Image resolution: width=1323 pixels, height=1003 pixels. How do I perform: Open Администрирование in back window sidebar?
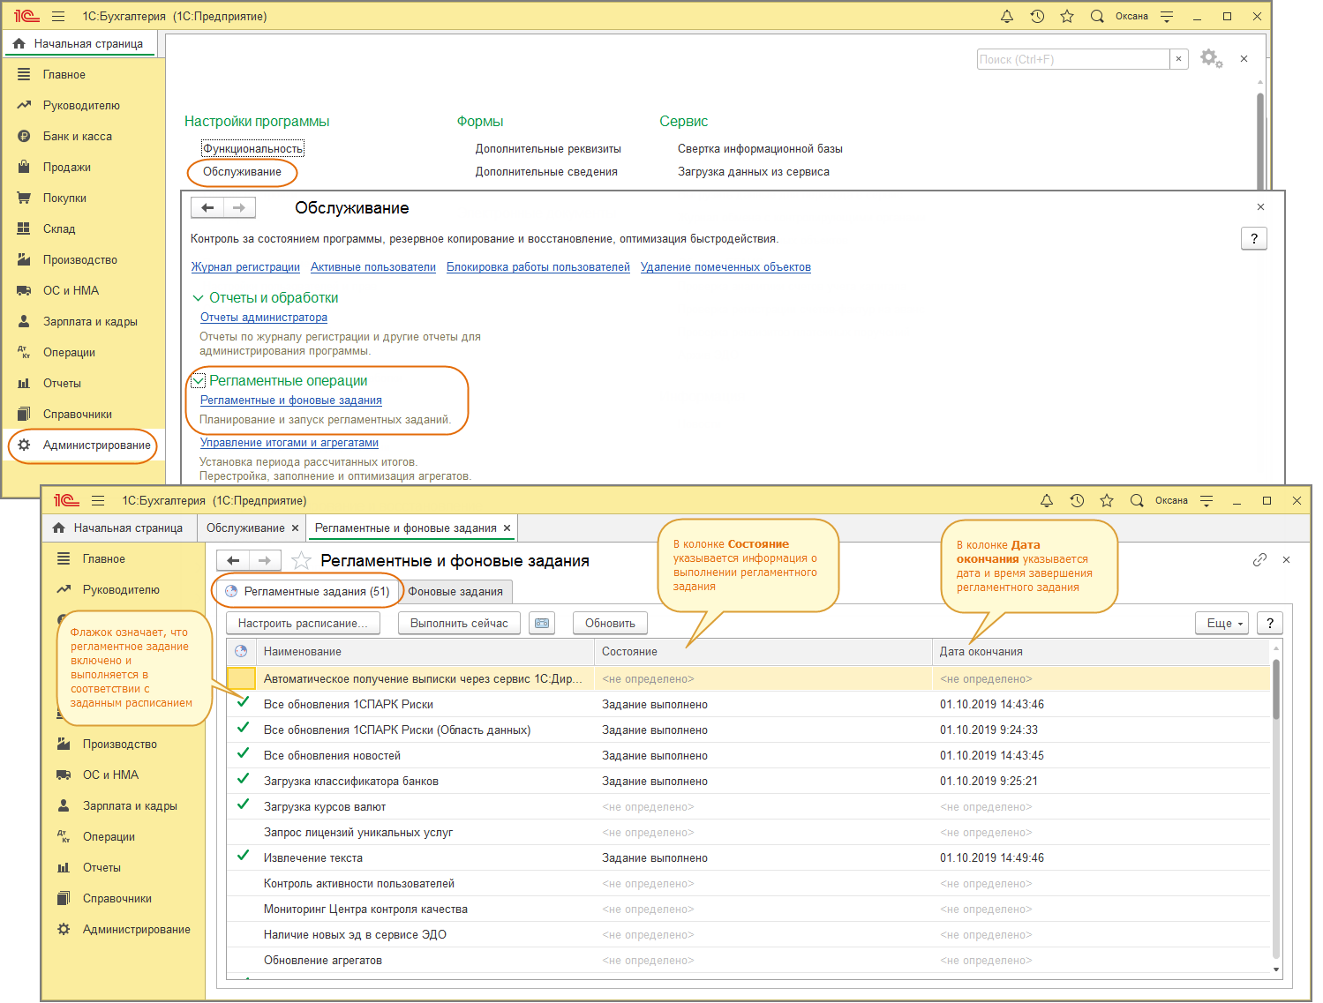point(96,445)
